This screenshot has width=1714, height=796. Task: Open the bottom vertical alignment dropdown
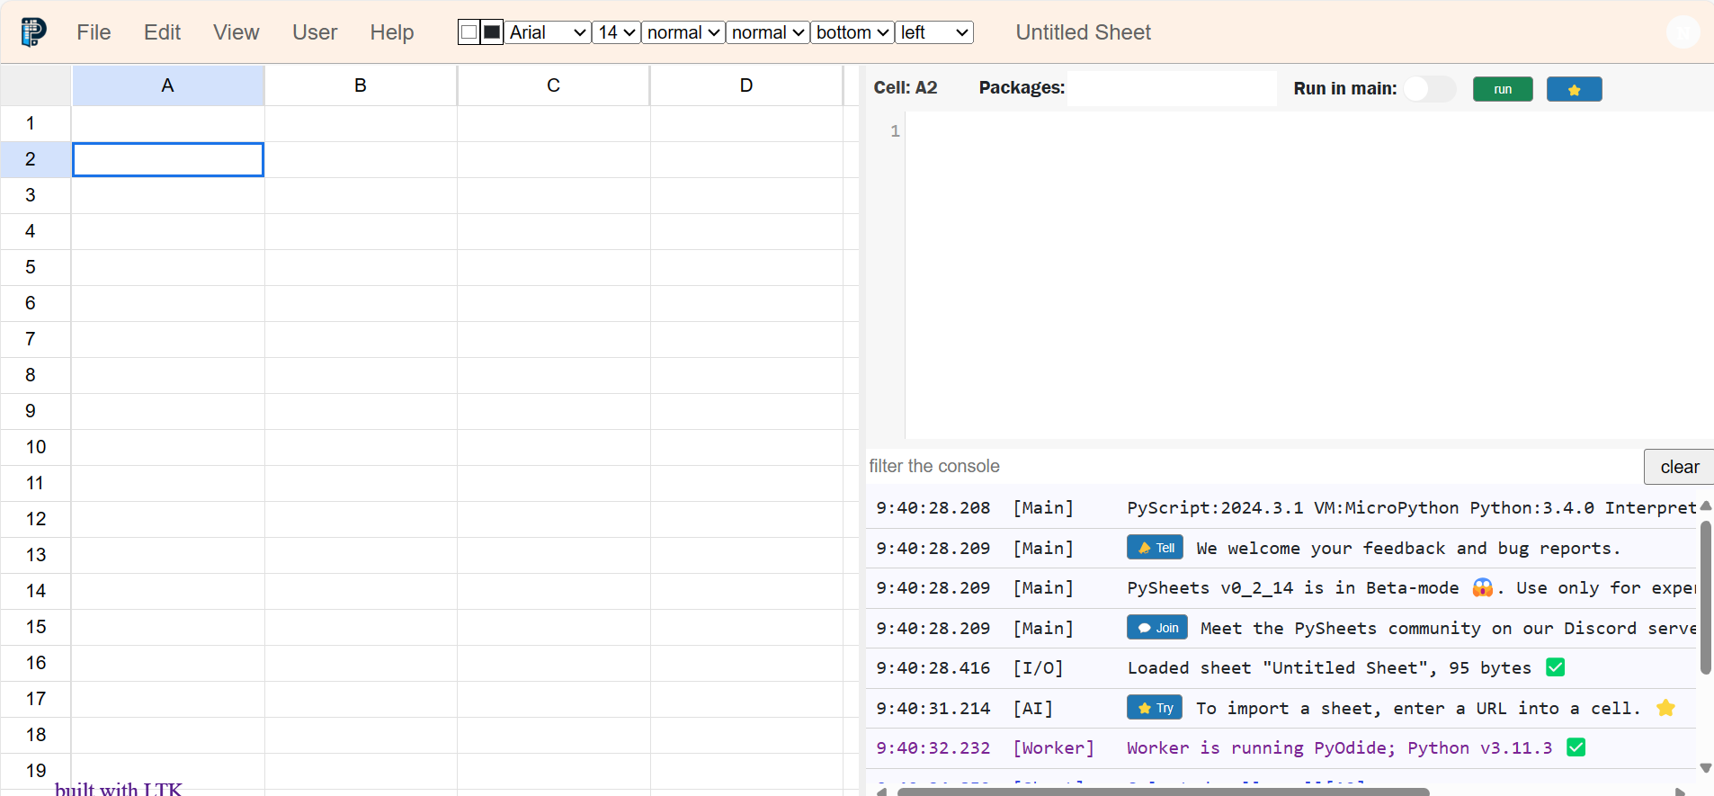(853, 32)
